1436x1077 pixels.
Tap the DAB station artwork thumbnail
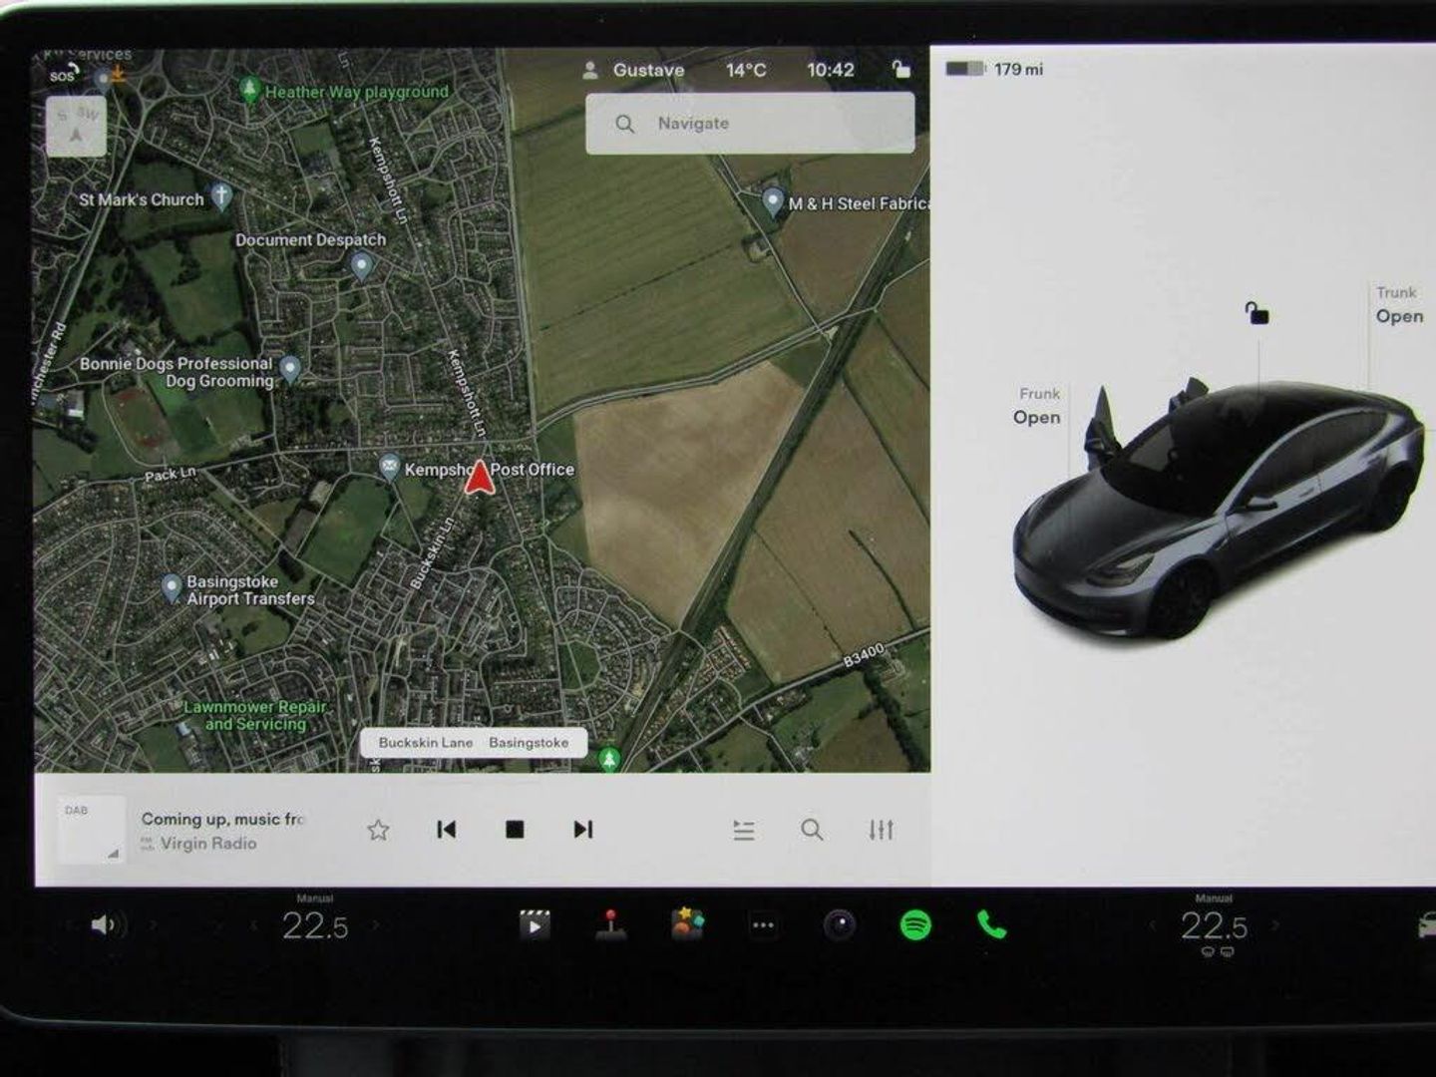(92, 830)
